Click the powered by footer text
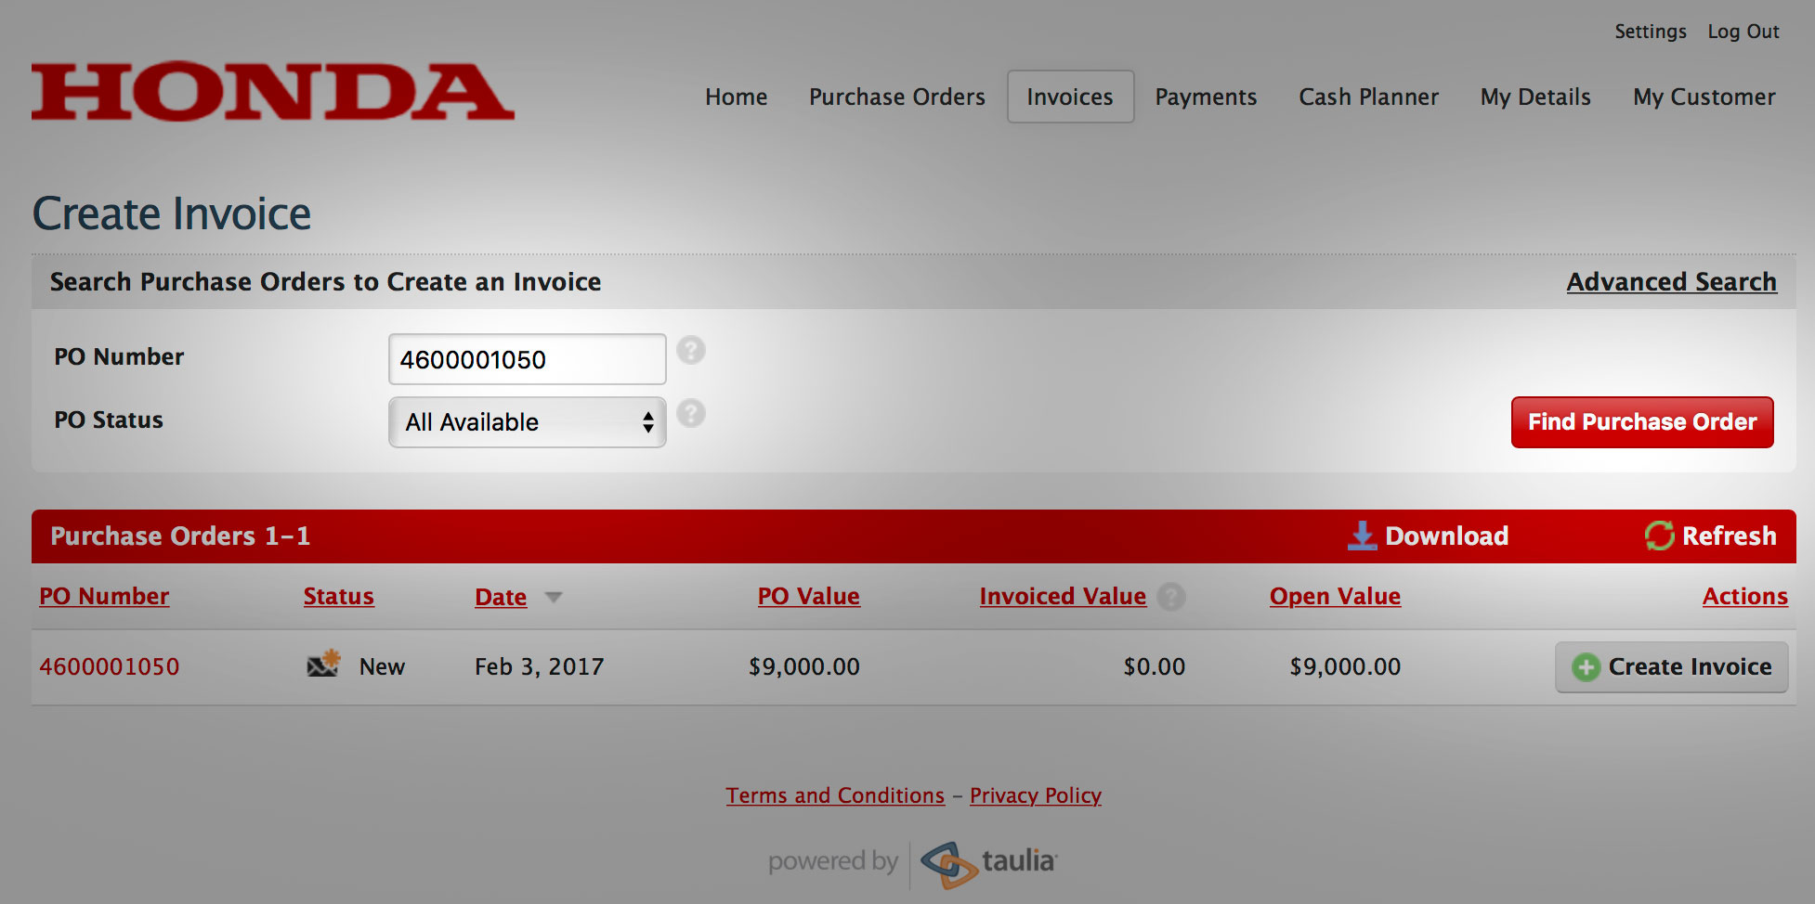Viewport: 1815px width, 904px height. point(832,861)
